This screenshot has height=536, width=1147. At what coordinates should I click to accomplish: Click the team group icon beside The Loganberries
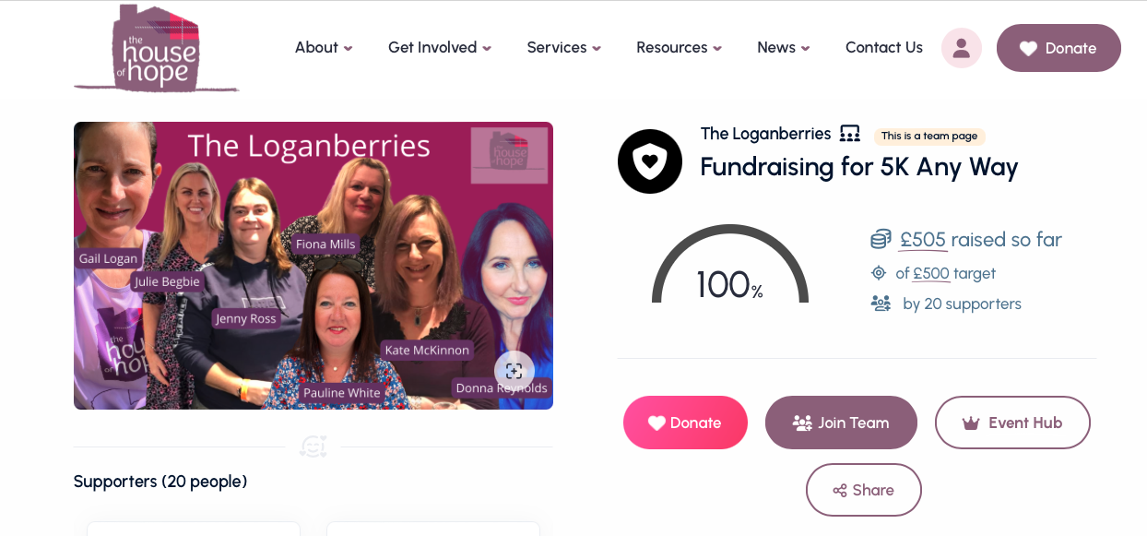click(x=850, y=134)
